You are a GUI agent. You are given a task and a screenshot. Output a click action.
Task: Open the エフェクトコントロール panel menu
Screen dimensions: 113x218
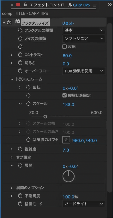[x=95, y=5]
